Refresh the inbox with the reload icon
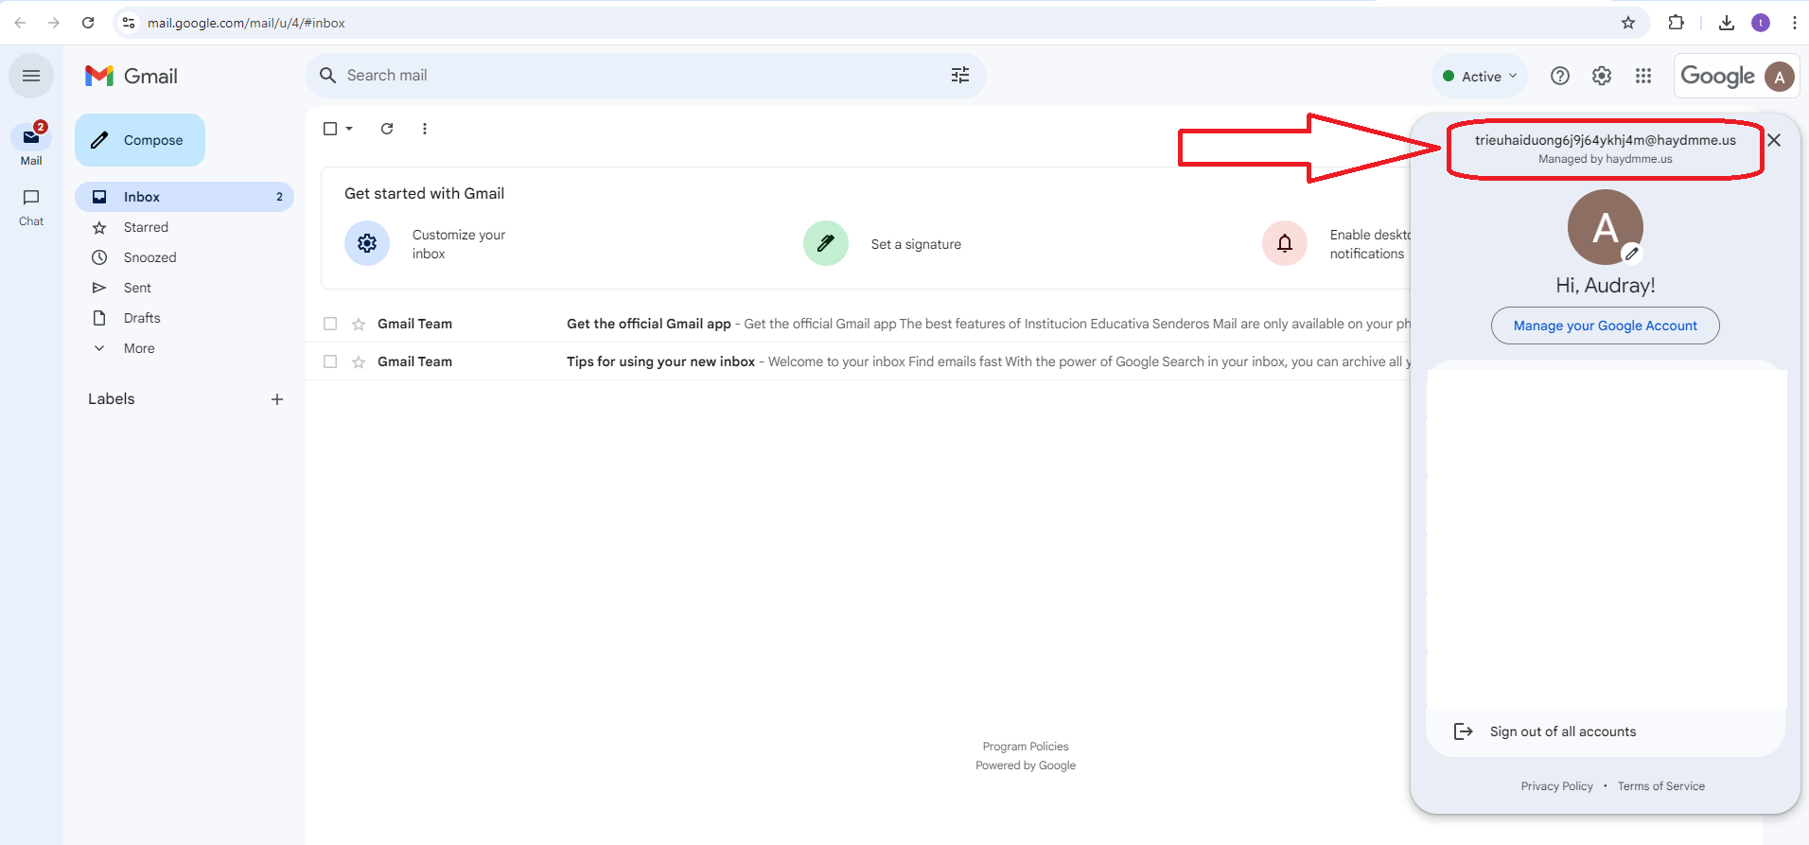The height and width of the screenshot is (845, 1809). click(x=387, y=129)
